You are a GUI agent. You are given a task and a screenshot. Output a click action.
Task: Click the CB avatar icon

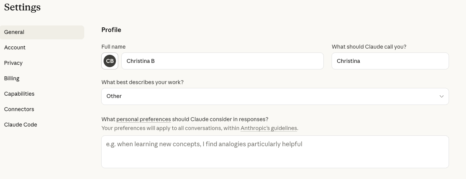110,61
